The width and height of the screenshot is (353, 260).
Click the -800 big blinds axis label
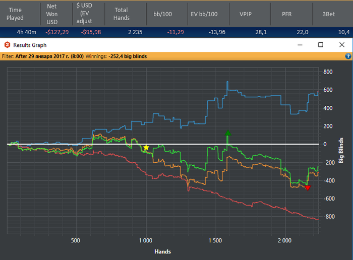click(x=329, y=217)
